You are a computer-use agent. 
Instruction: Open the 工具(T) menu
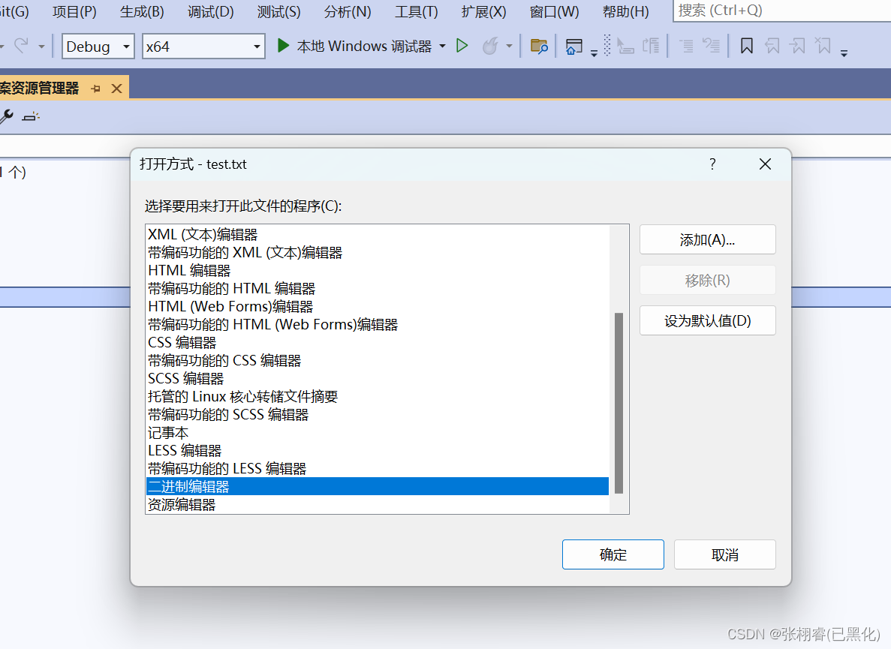coord(415,11)
